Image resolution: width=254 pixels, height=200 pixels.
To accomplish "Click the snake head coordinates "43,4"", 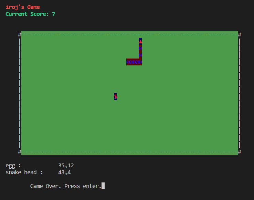I will (x=64, y=172).
